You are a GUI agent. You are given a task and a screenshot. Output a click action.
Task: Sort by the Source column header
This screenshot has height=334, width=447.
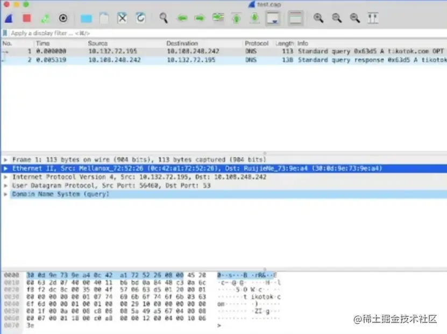click(126, 43)
